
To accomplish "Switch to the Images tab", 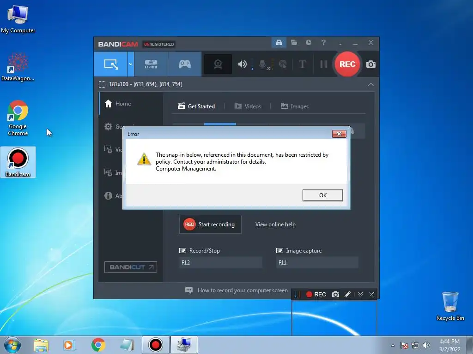I will click(294, 106).
